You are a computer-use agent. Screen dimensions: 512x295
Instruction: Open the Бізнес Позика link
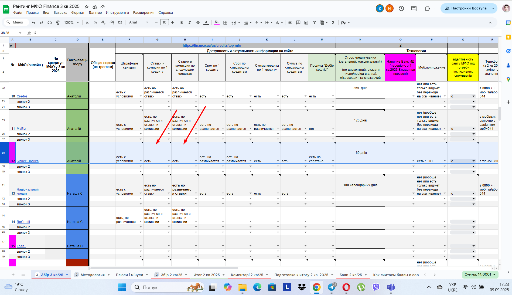tap(28, 161)
